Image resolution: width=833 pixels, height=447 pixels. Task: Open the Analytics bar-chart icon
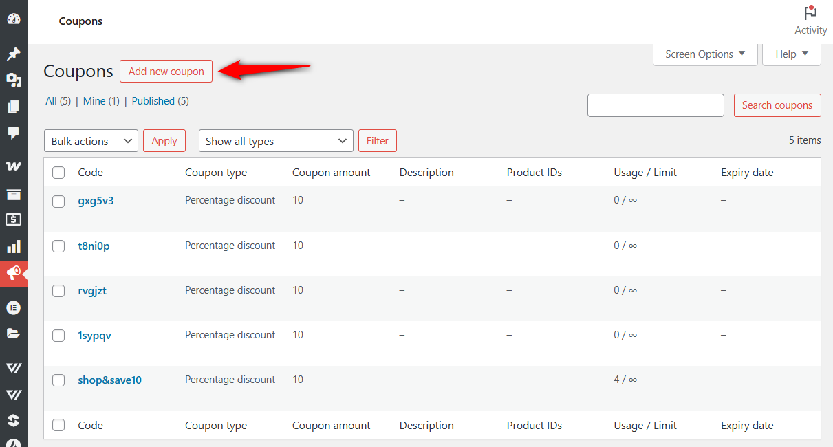[14, 246]
